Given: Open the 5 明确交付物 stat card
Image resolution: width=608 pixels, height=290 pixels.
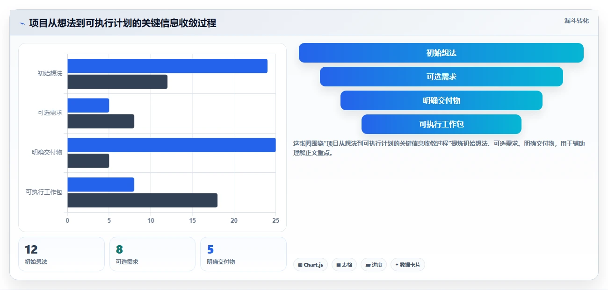Looking at the screenshot, I should point(243,254).
